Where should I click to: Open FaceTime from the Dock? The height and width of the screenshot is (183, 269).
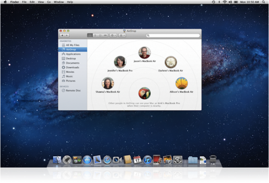pyautogui.click(x=117, y=160)
